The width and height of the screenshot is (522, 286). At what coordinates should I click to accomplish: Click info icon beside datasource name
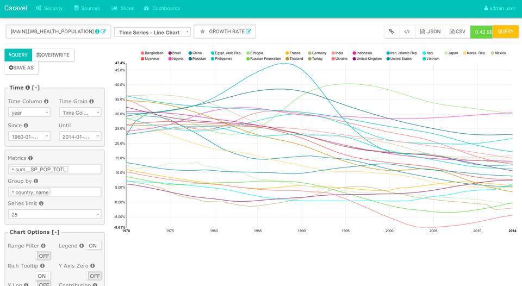pyautogui.click(x=97, y=32)
